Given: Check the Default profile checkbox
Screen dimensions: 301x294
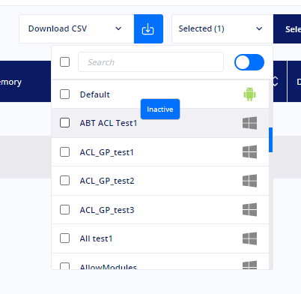Looking at the screenshot, I should (x=64, y=94).
